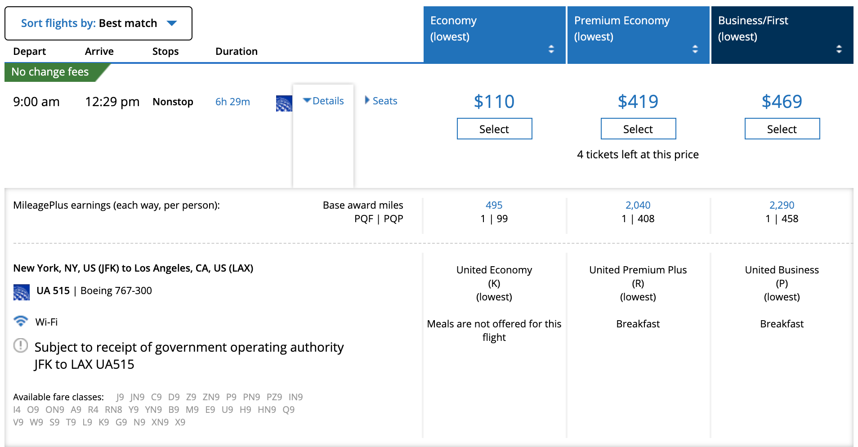Click the Duration column heading
858x447 pixels.
[237, 51]
